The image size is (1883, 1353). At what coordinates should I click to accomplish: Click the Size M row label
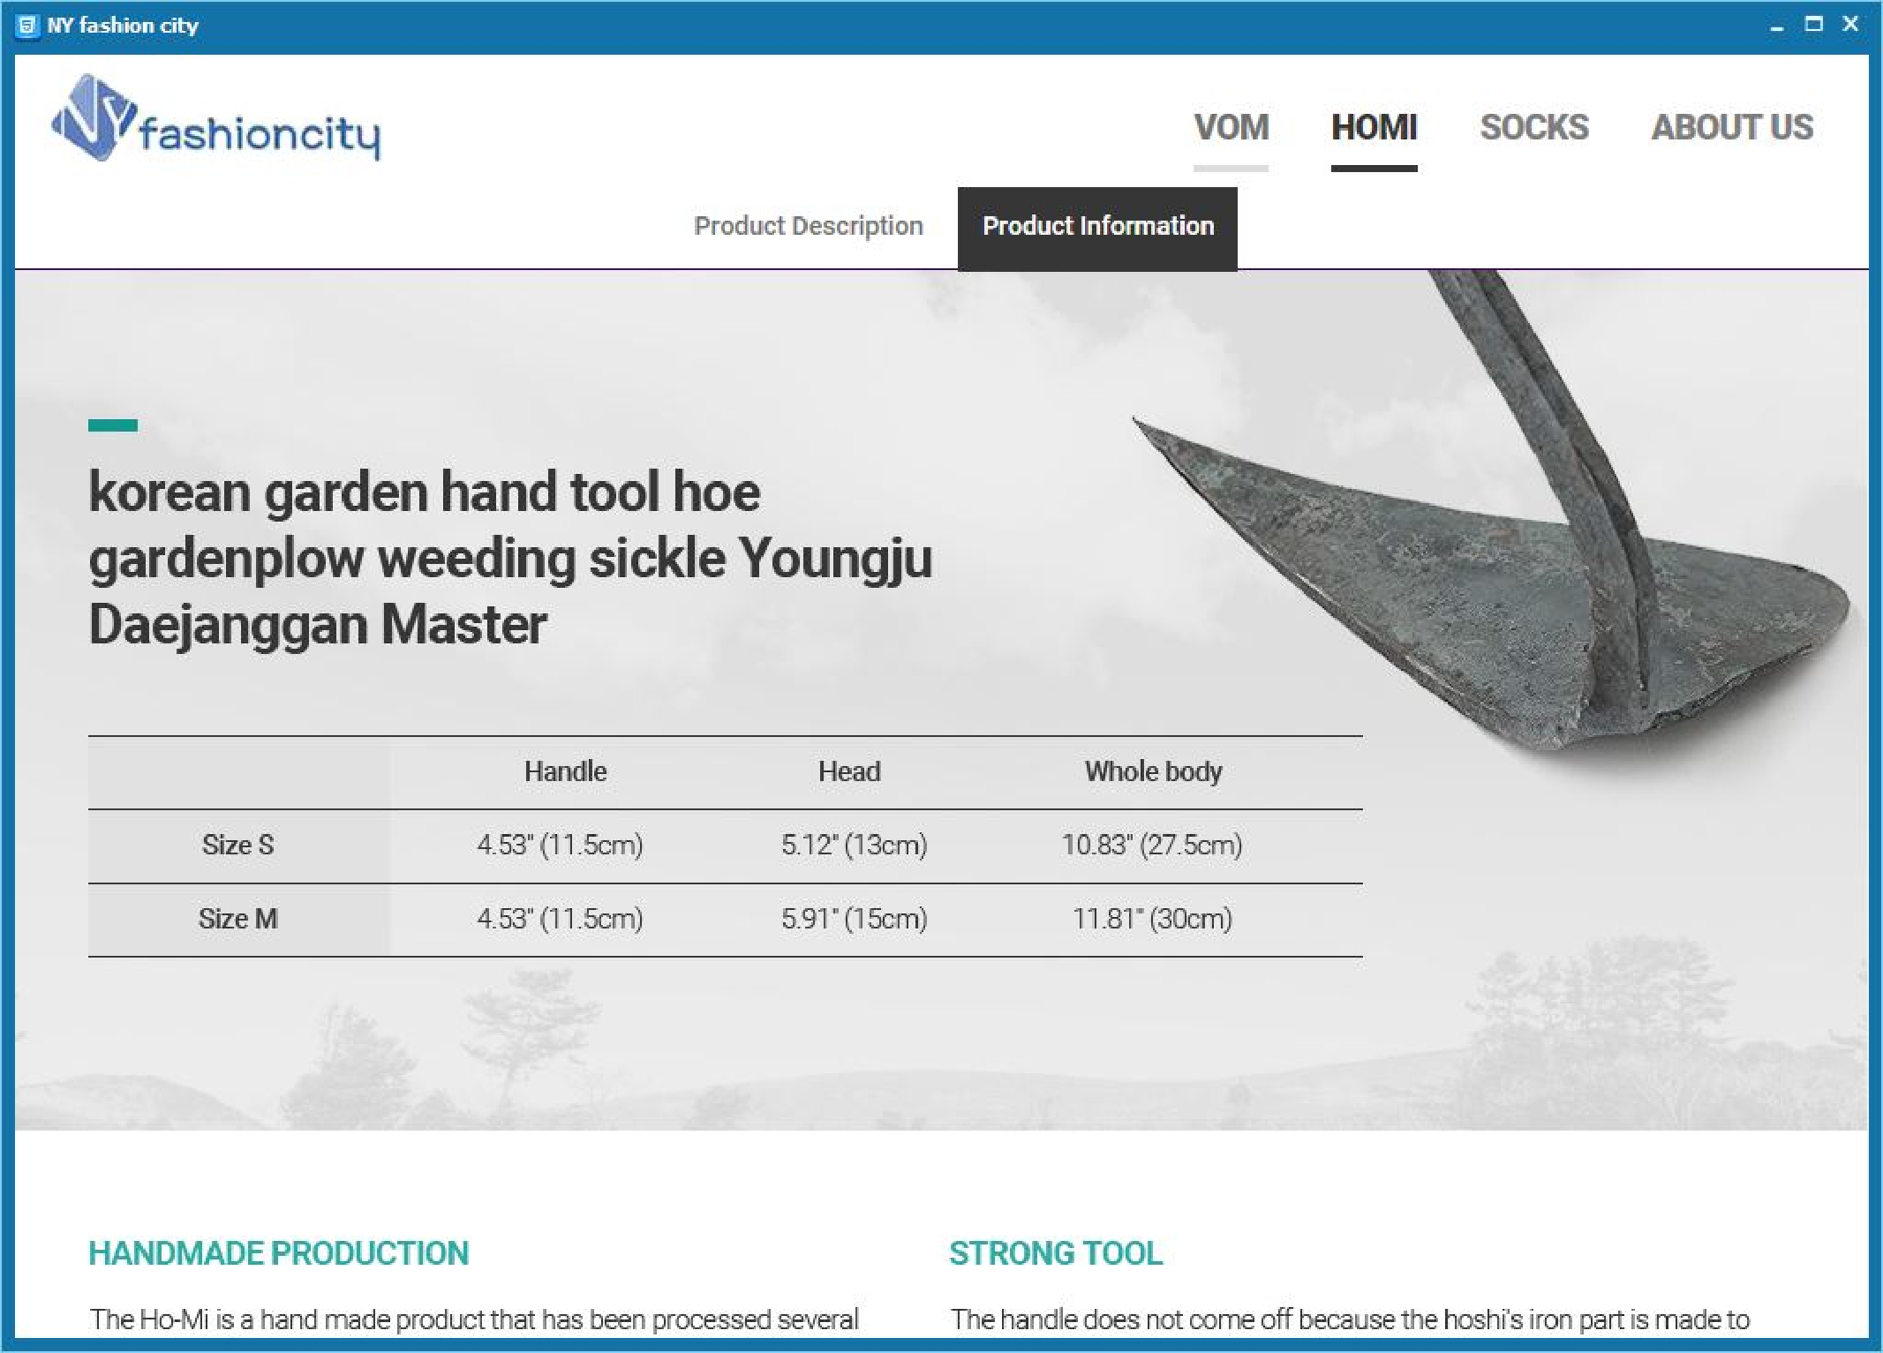pyautogui.click(x=237, y=919)
